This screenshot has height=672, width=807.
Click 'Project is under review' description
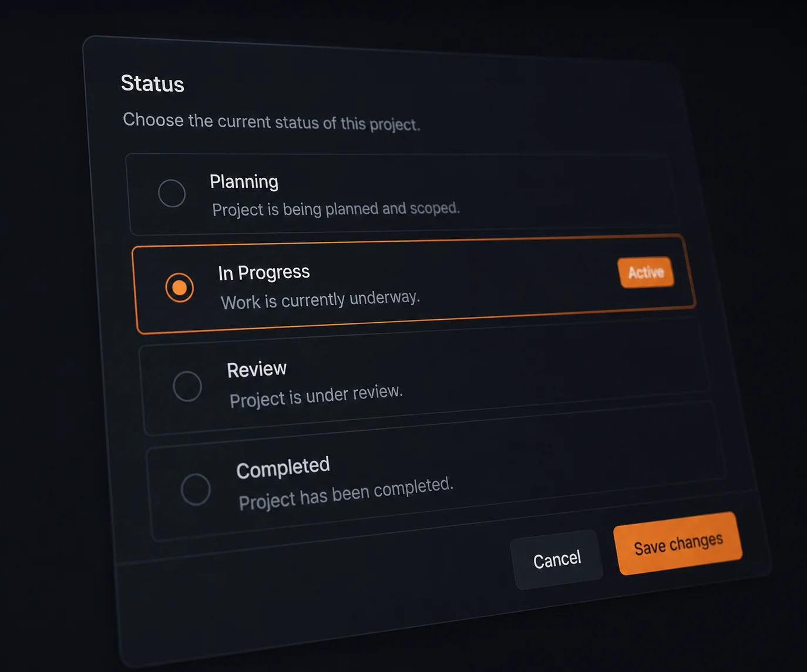[x=316, y=396]
